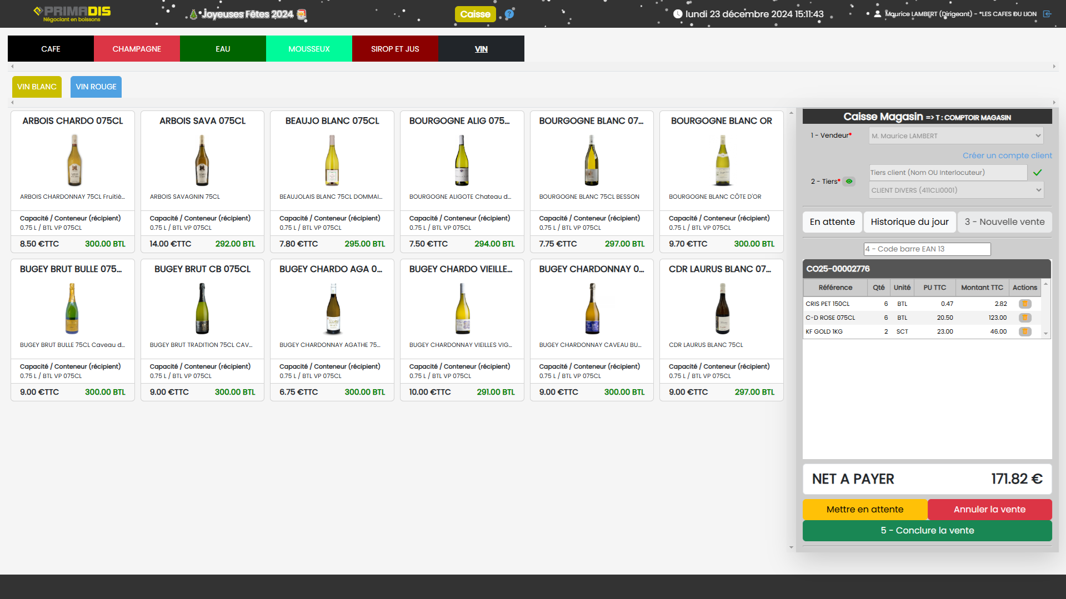Open Historique du jour
Viewport: 1066px width, 599px height.
(x=909, y=222)
